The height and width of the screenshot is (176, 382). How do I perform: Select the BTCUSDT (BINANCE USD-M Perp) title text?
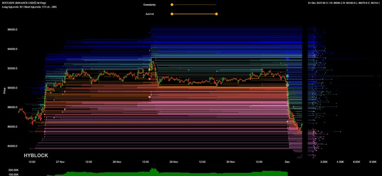point(24,3)
